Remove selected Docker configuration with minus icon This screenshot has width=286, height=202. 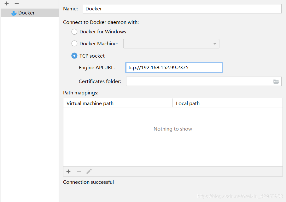pos(17,3)
